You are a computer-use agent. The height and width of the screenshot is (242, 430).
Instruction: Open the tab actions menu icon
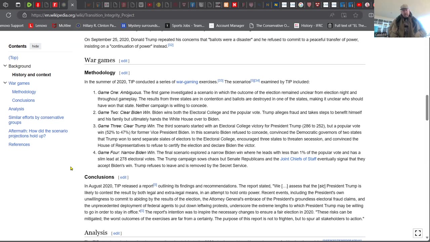pyautogui.click(x=18, y=5)
